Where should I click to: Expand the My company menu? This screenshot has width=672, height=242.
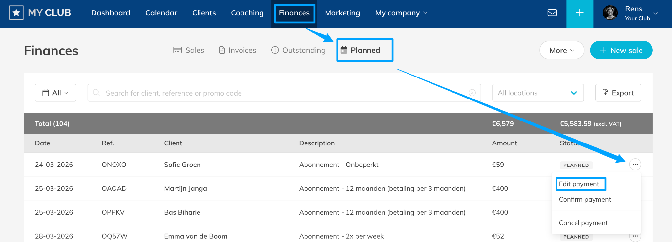tap(401, 13)
